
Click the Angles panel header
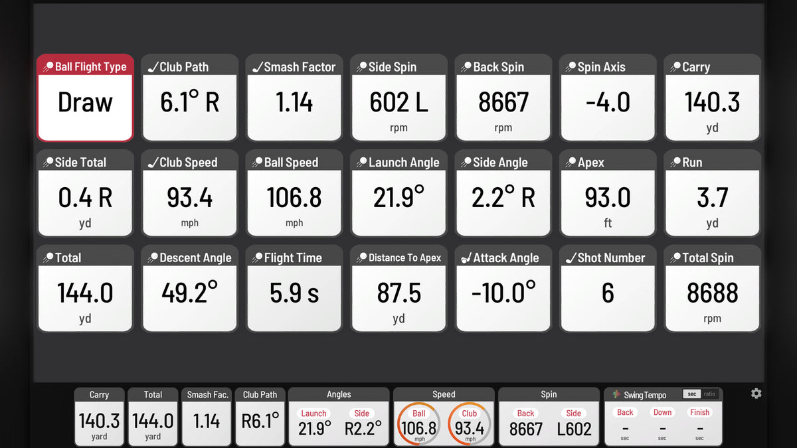click(339, 394)
